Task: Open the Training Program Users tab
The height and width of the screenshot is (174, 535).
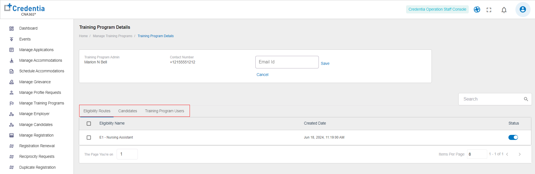Action: tap(164, 111)
